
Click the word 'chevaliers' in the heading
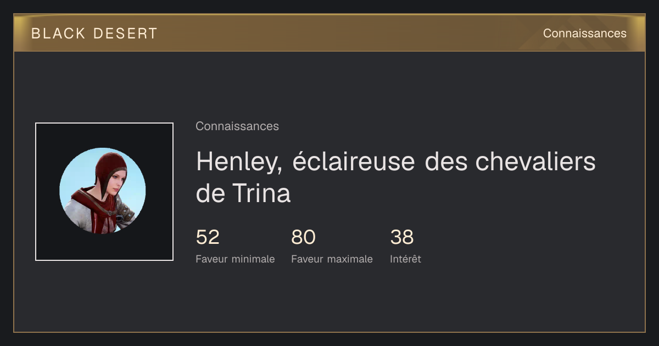[x=535, y=162]
